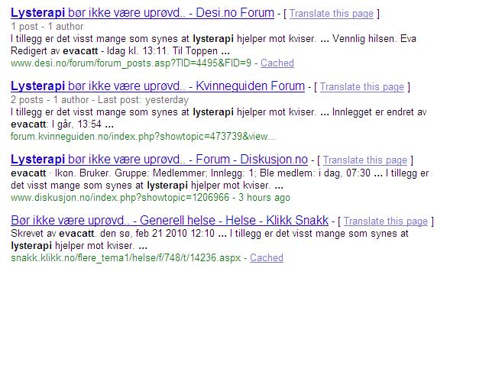Open the Diskusjon.no Forum Lysterapi result
The image size is (489, 391).
pyautogui.click(x=159, y=160)
